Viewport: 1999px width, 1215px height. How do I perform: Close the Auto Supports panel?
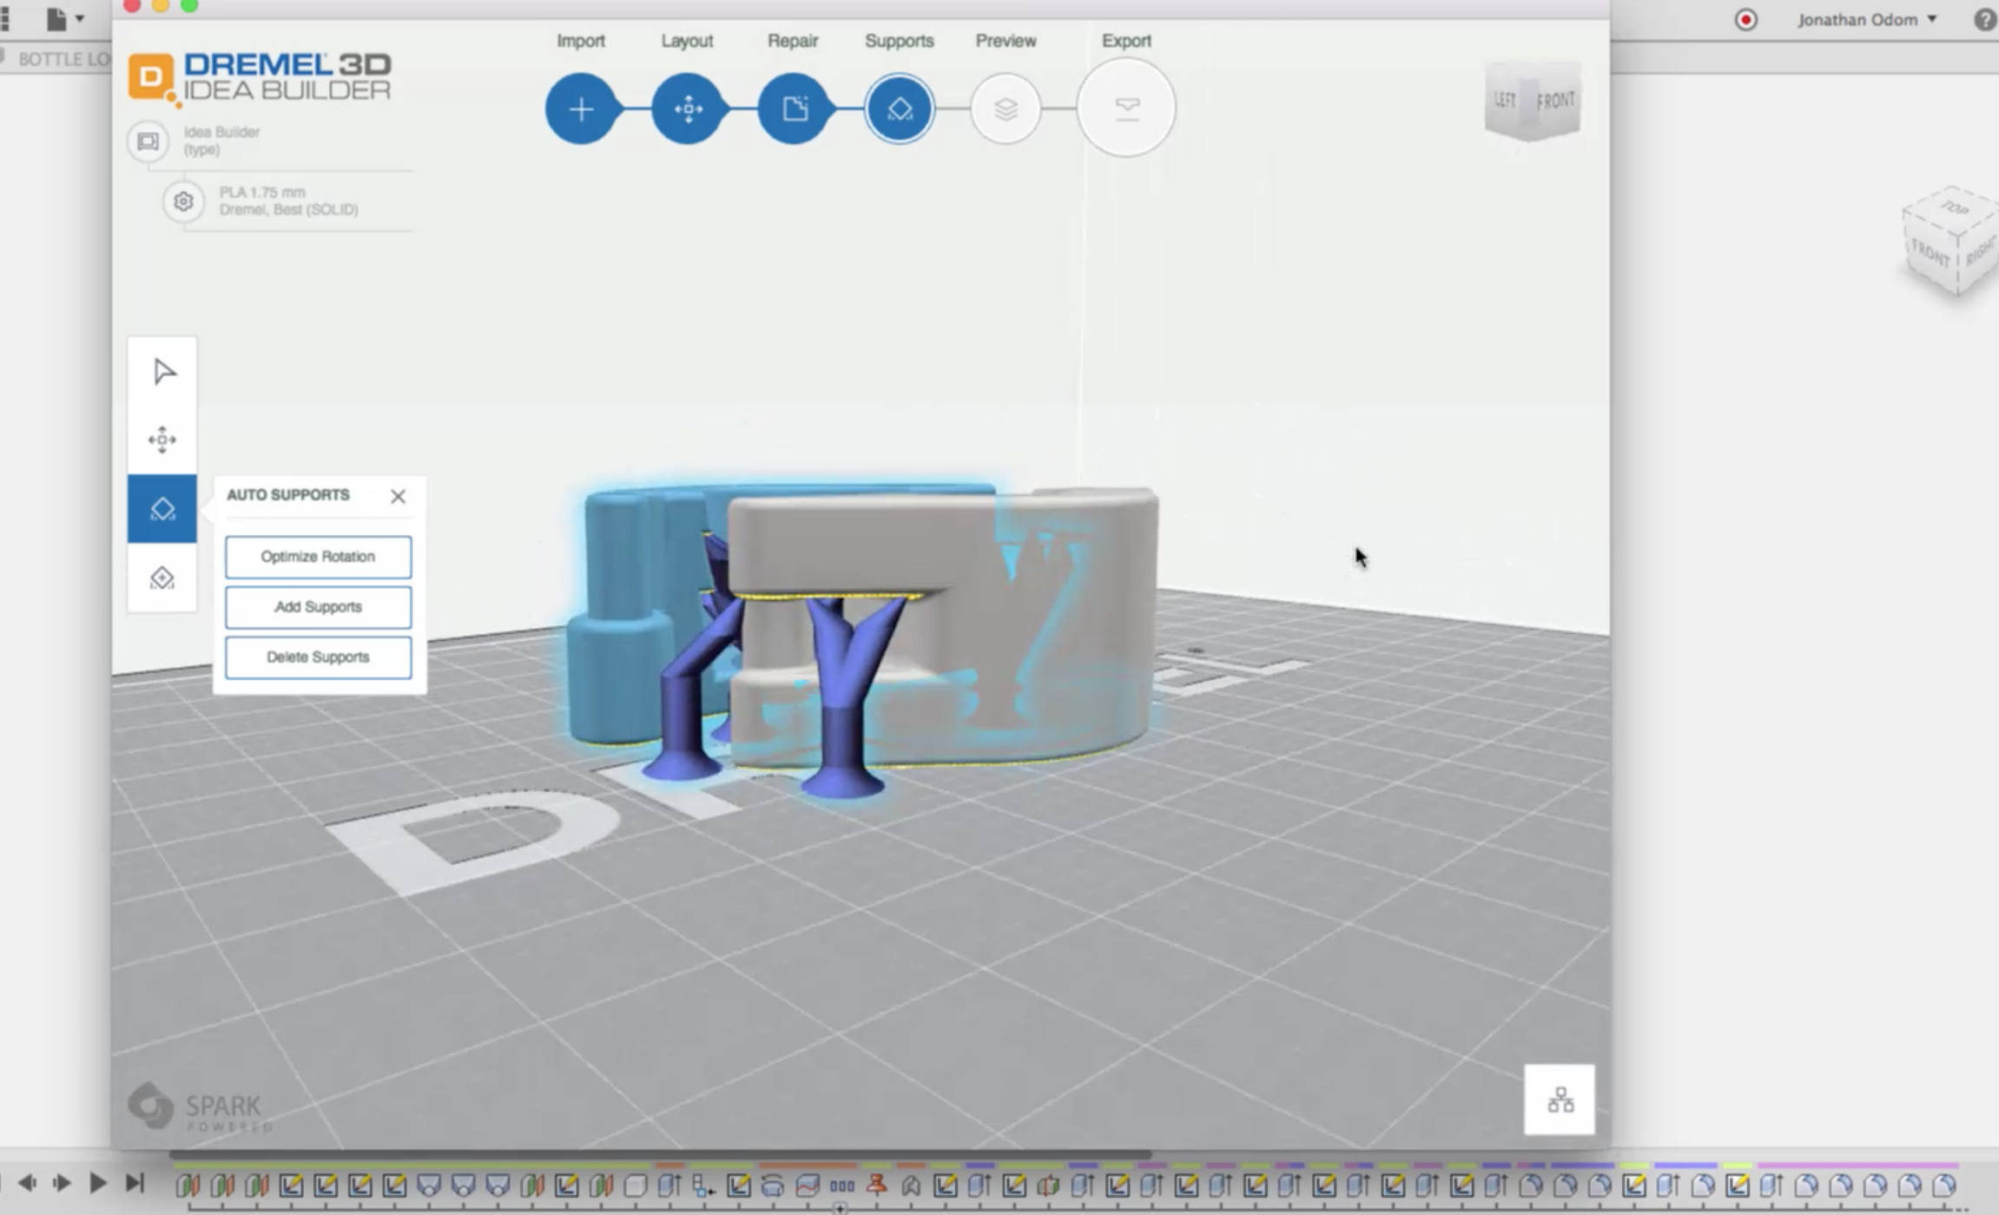click(x=398, y=496)
